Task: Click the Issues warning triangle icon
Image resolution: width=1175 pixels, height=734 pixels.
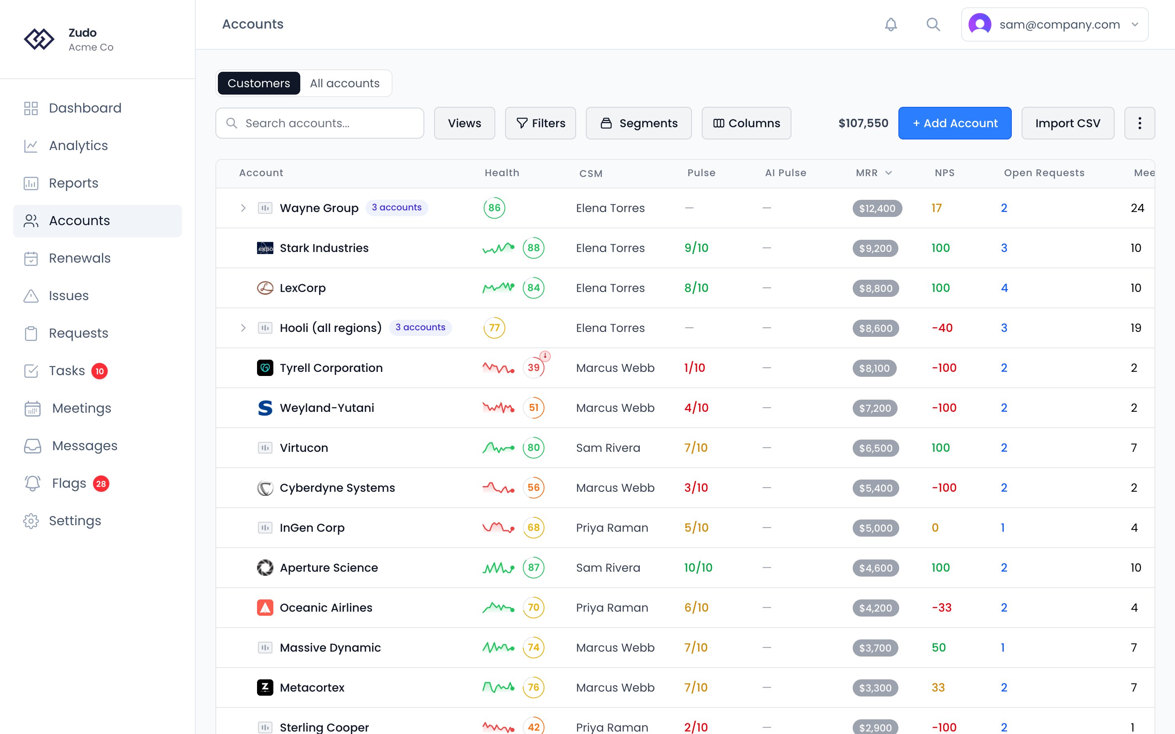Action: [31, 296]
